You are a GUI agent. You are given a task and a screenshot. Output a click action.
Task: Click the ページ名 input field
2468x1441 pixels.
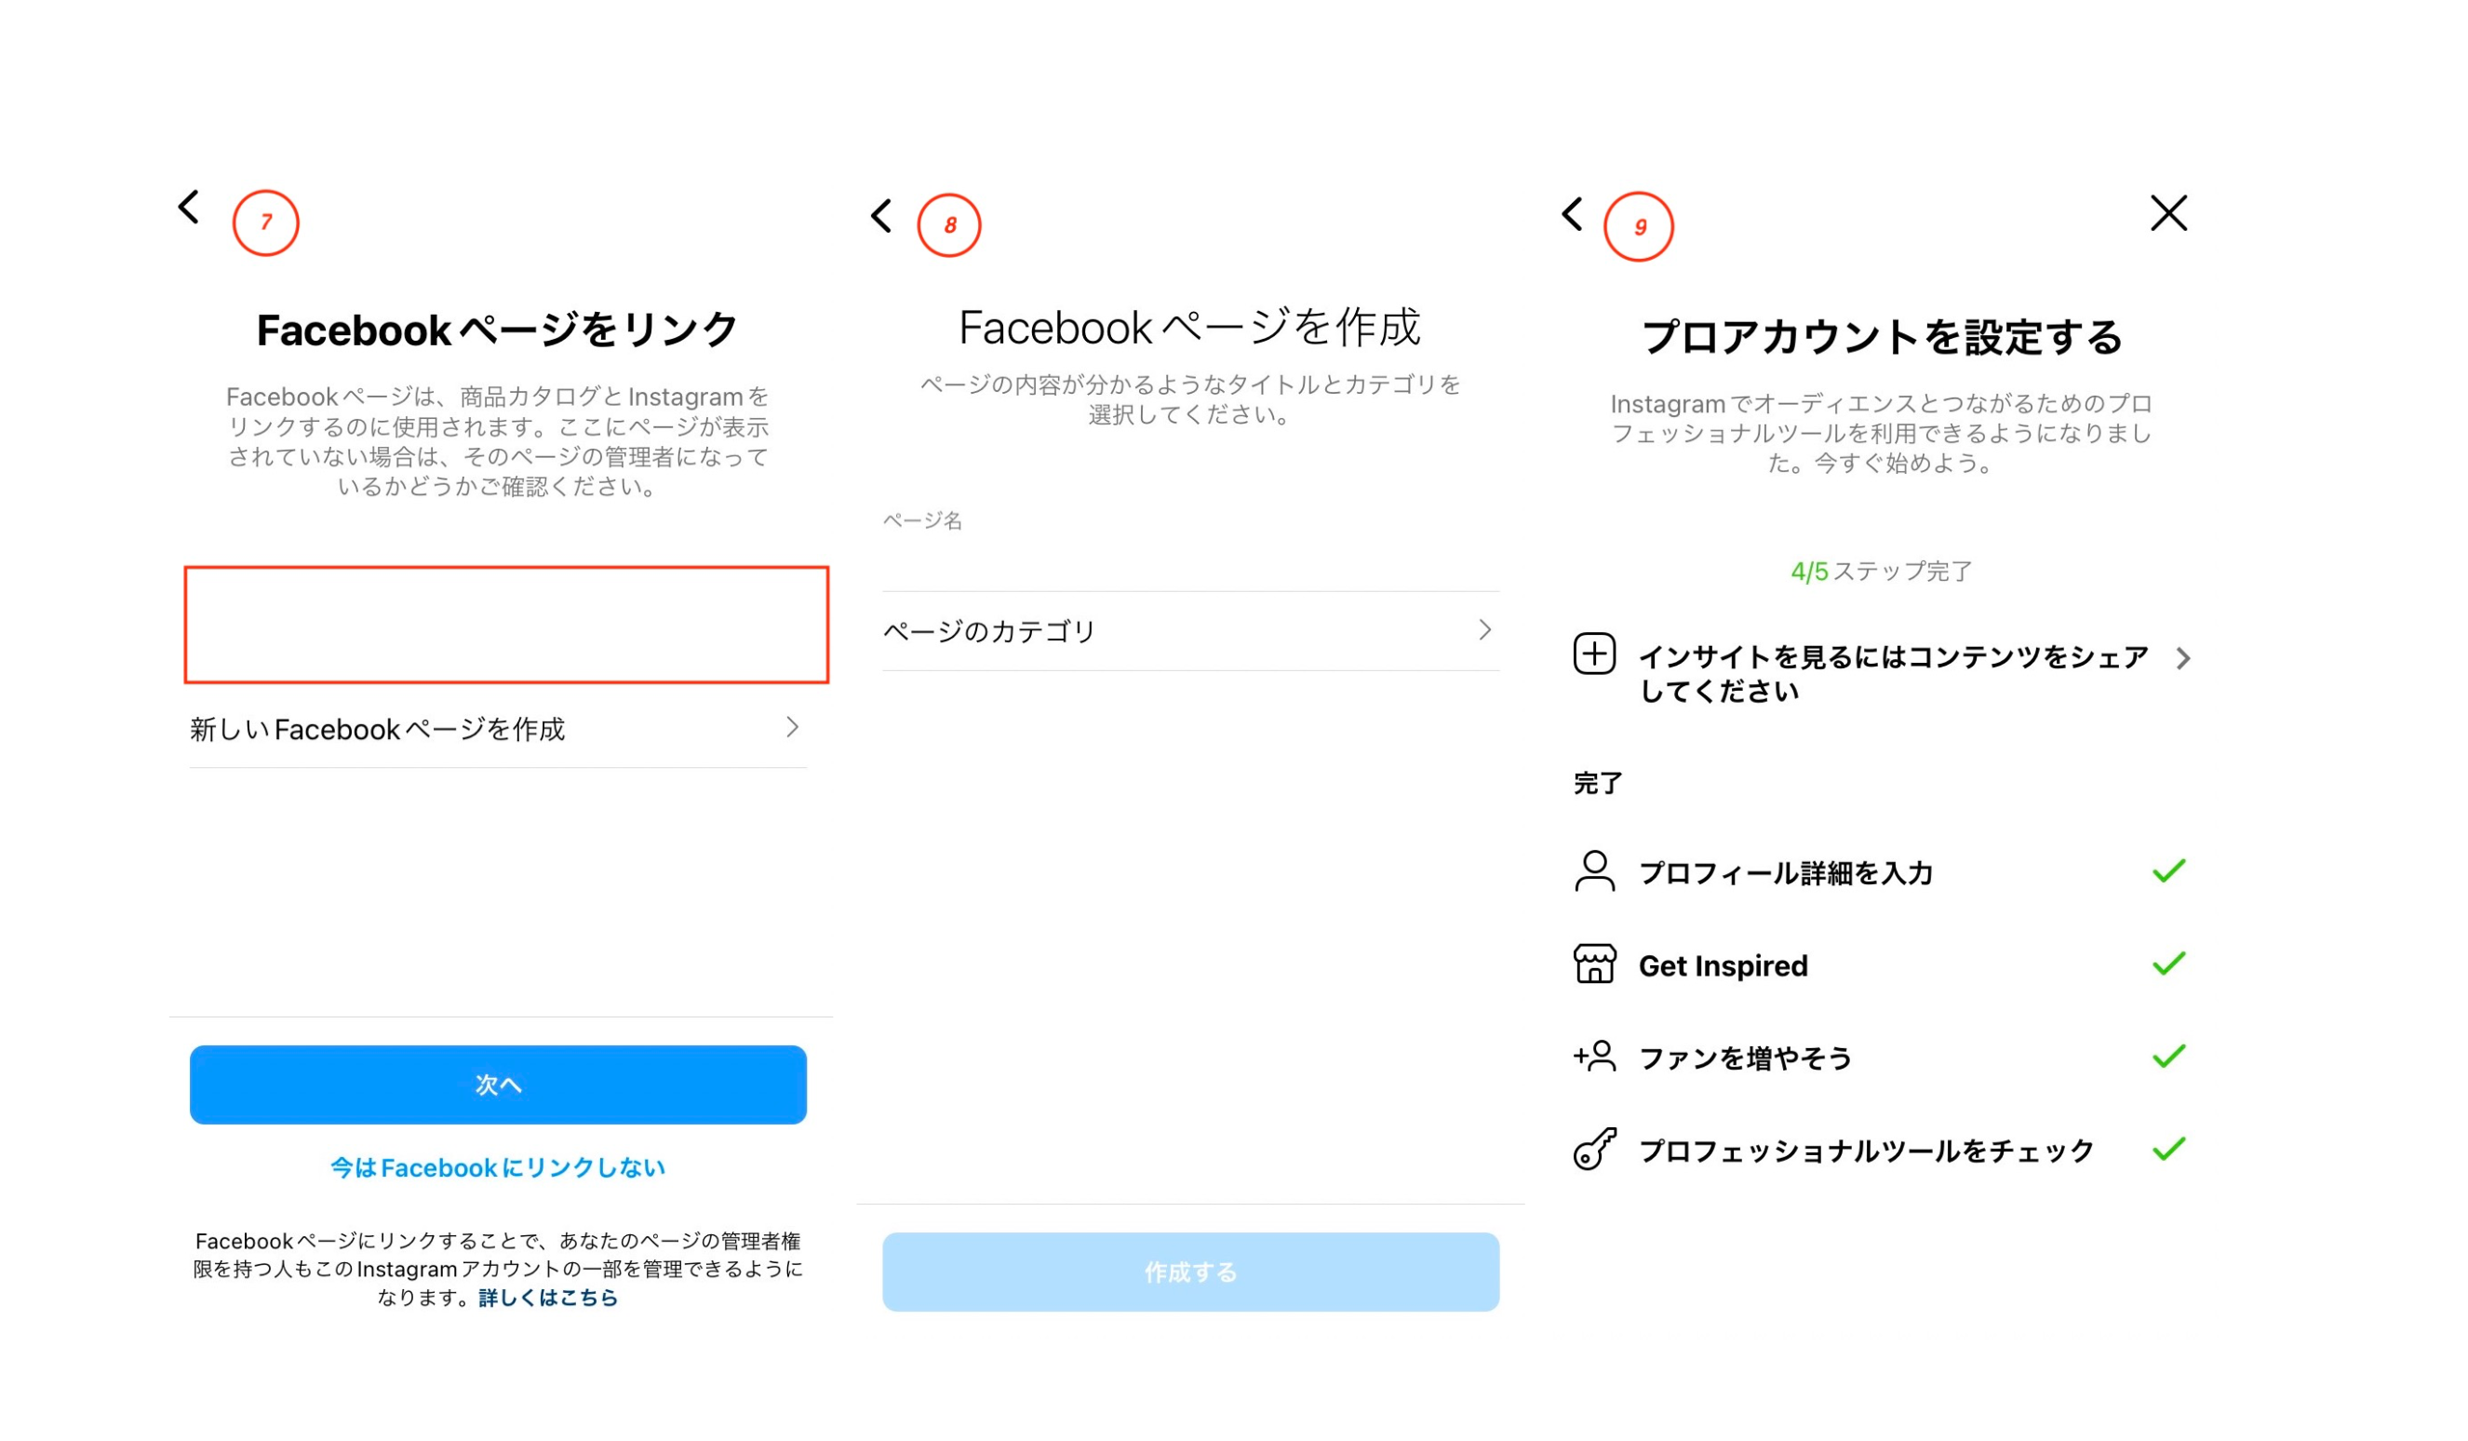[1190, 559]
